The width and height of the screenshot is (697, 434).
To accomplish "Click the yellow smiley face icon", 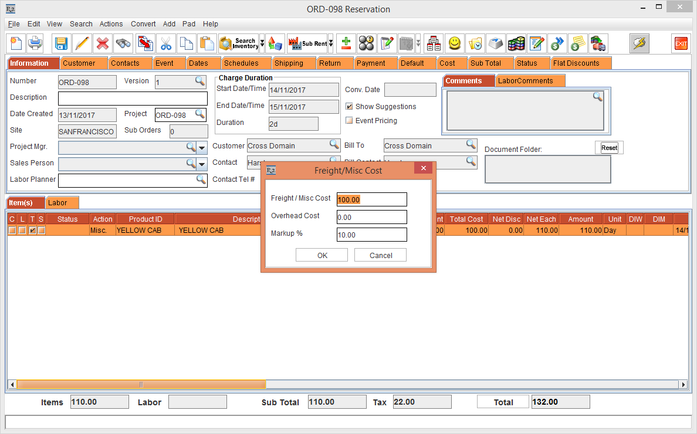I will 454,43.
